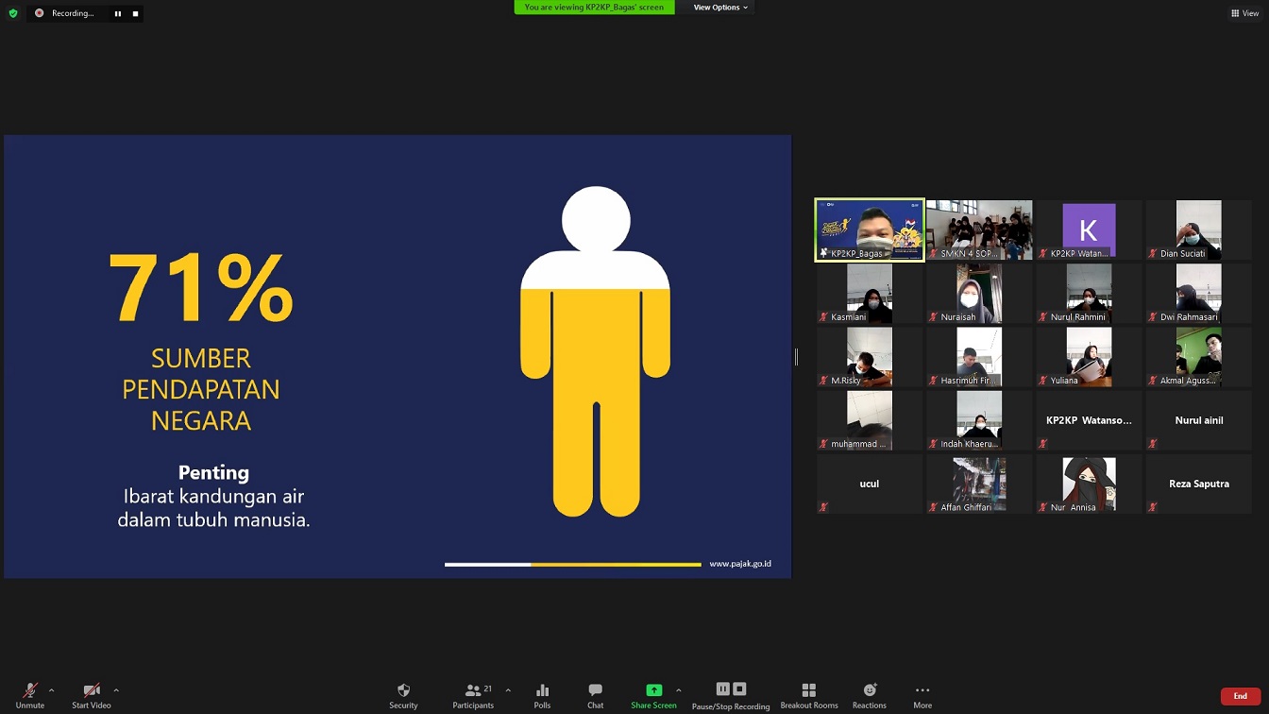Open the View Options dropdown
1269x714 pixels.
point(720,8)
